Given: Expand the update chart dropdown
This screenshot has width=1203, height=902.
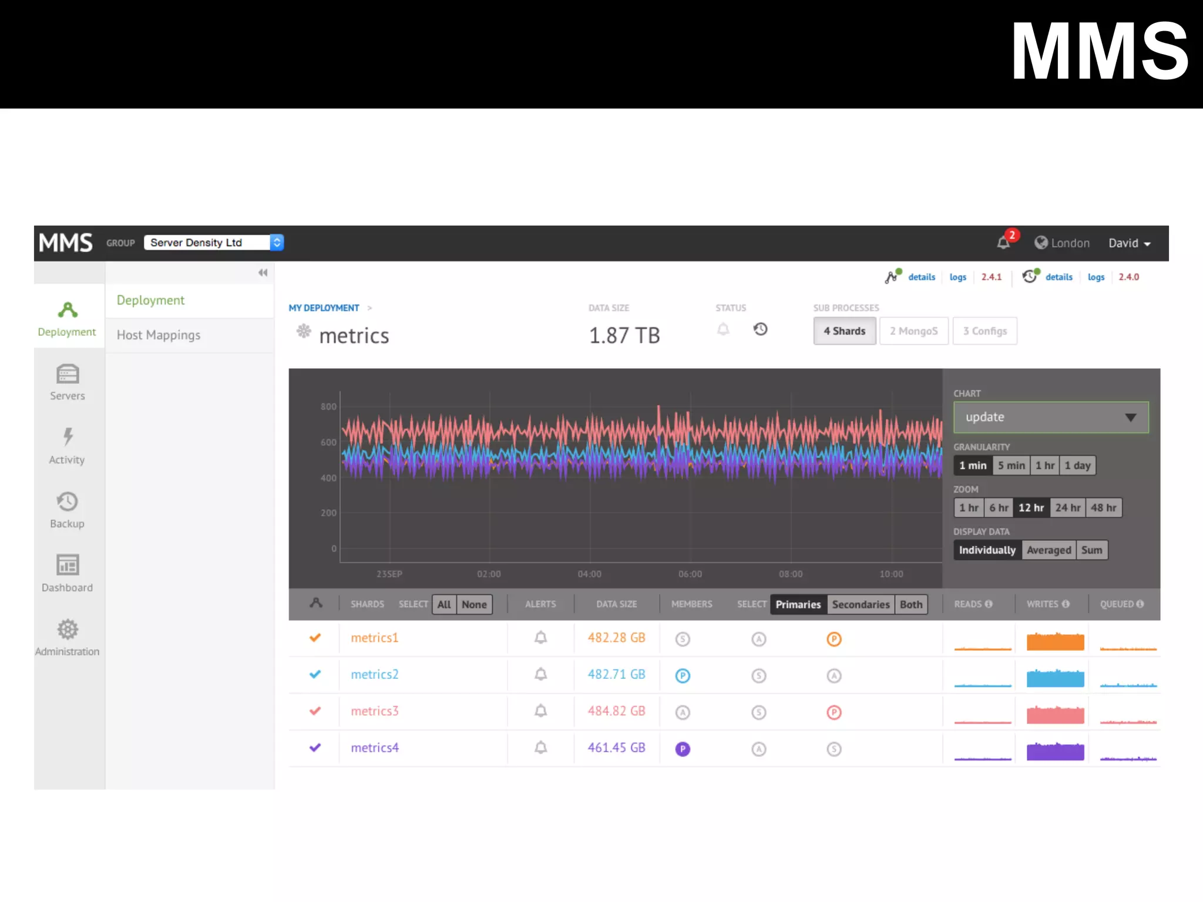Looking at the screenshot, I should [1050, 418].
